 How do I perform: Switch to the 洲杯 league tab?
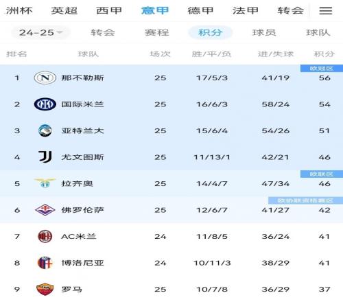19,10
